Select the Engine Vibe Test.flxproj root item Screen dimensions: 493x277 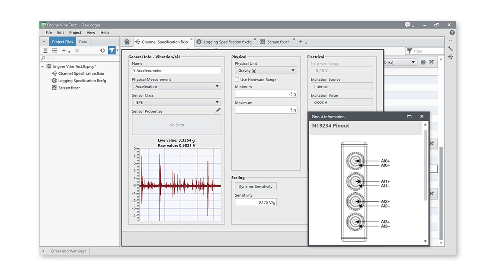coord(74,66)
